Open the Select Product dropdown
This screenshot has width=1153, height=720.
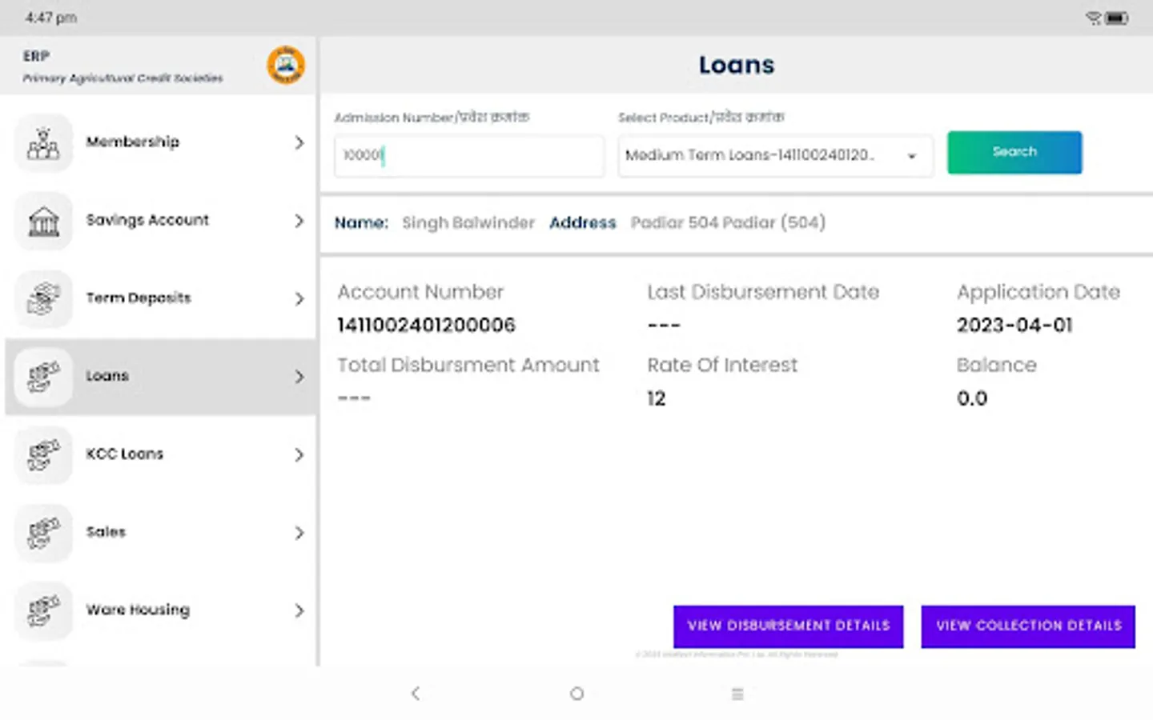point(774,155)
